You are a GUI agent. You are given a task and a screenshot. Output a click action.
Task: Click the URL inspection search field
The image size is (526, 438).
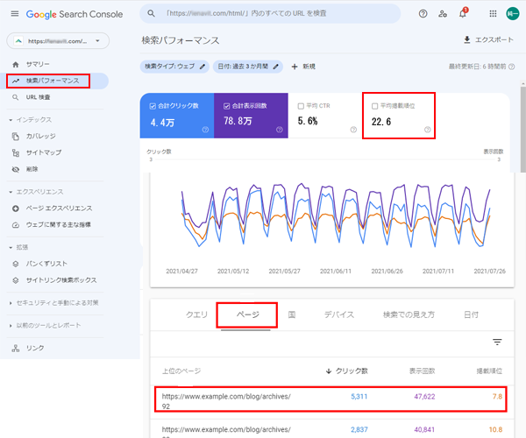pos(270,13)
